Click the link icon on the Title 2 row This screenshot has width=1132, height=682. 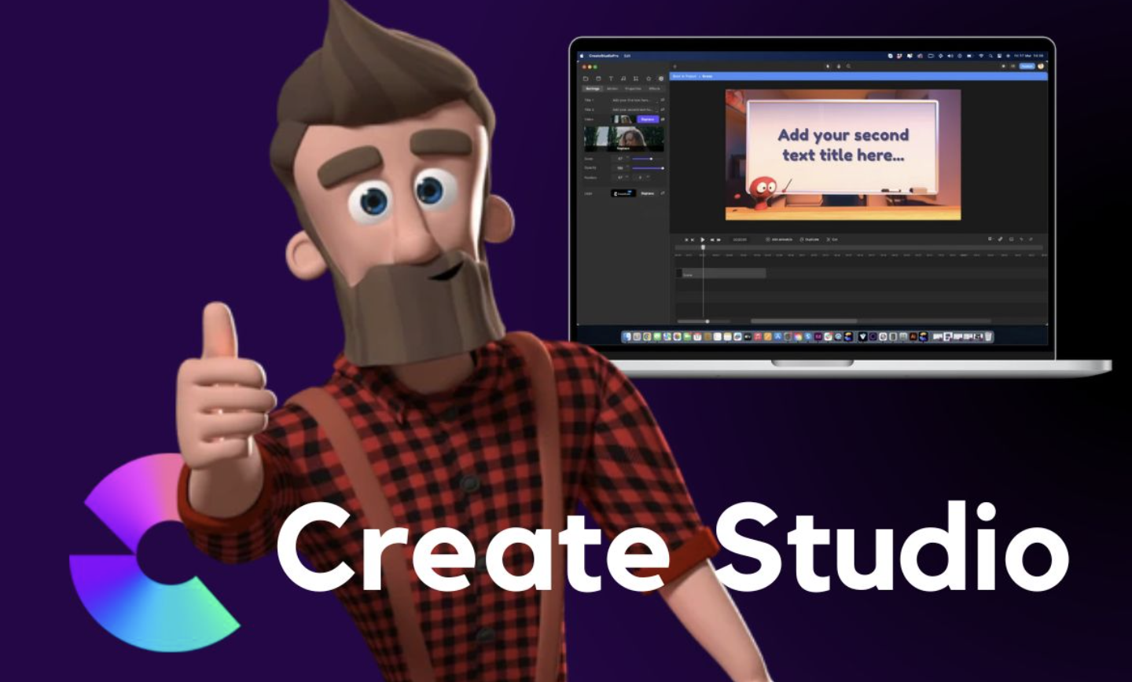663,109
